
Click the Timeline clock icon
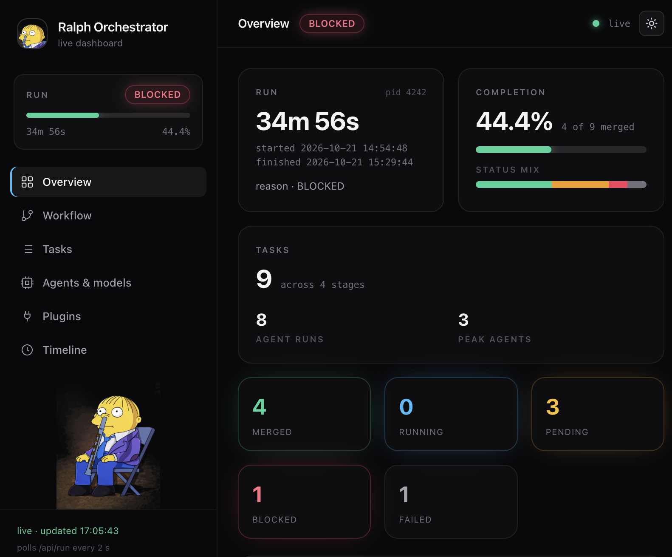27,350
